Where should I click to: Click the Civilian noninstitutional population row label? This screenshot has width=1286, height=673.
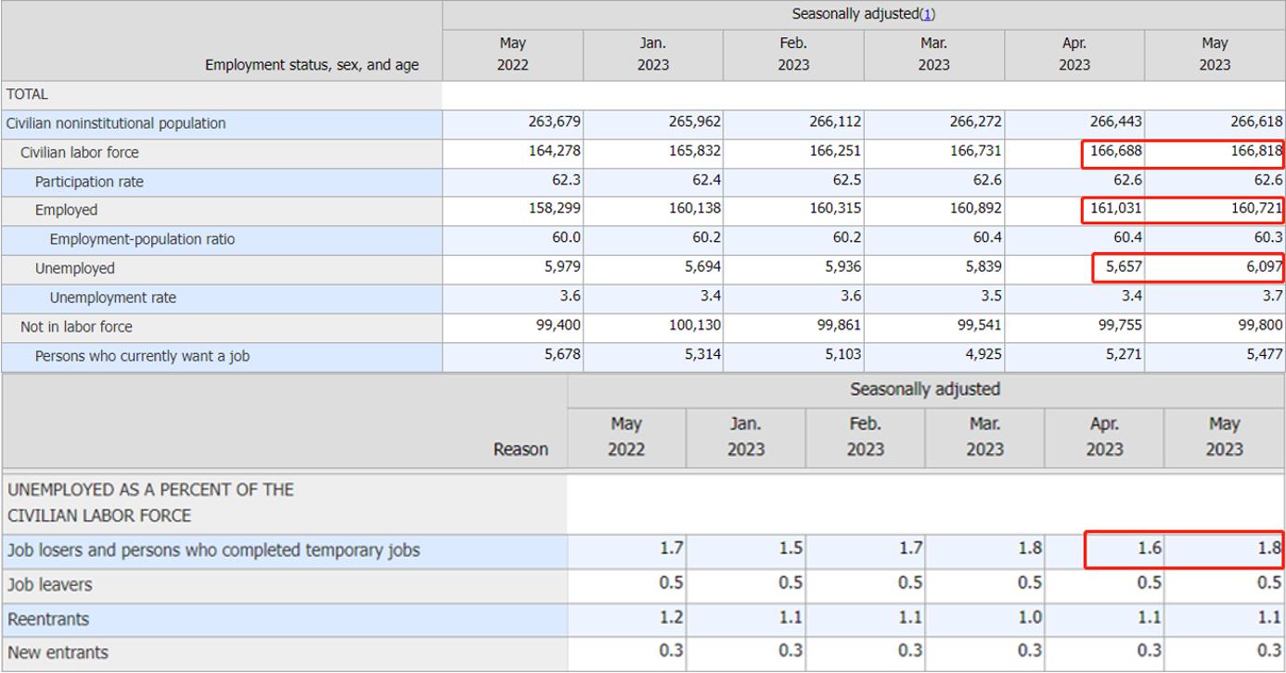[115, 123]
